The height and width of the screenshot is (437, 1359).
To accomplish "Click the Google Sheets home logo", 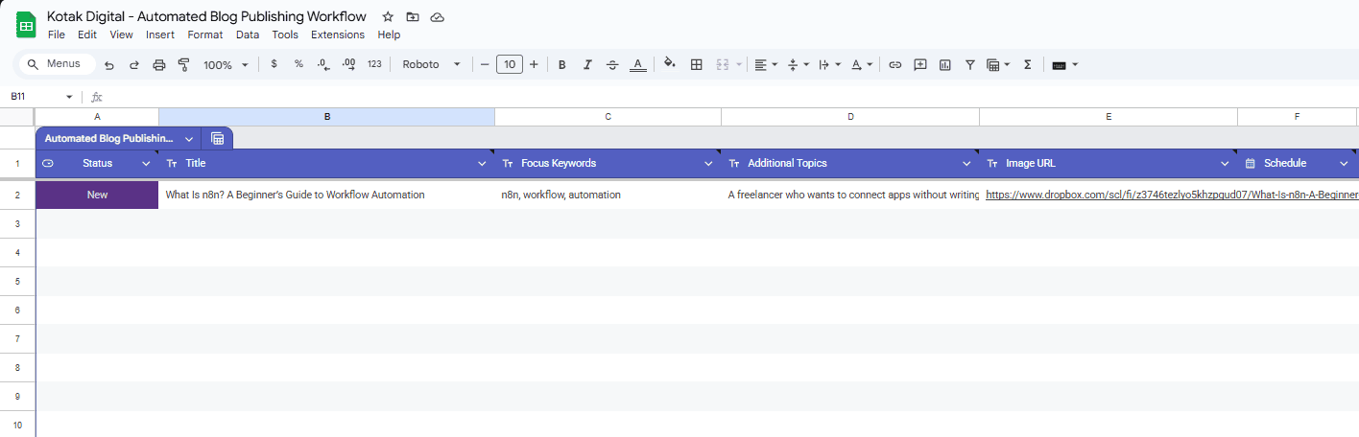I will [x=26, y=25].
